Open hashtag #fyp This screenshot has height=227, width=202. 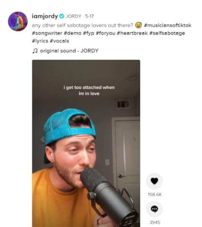pyautogui.click(x=89, y=33)
